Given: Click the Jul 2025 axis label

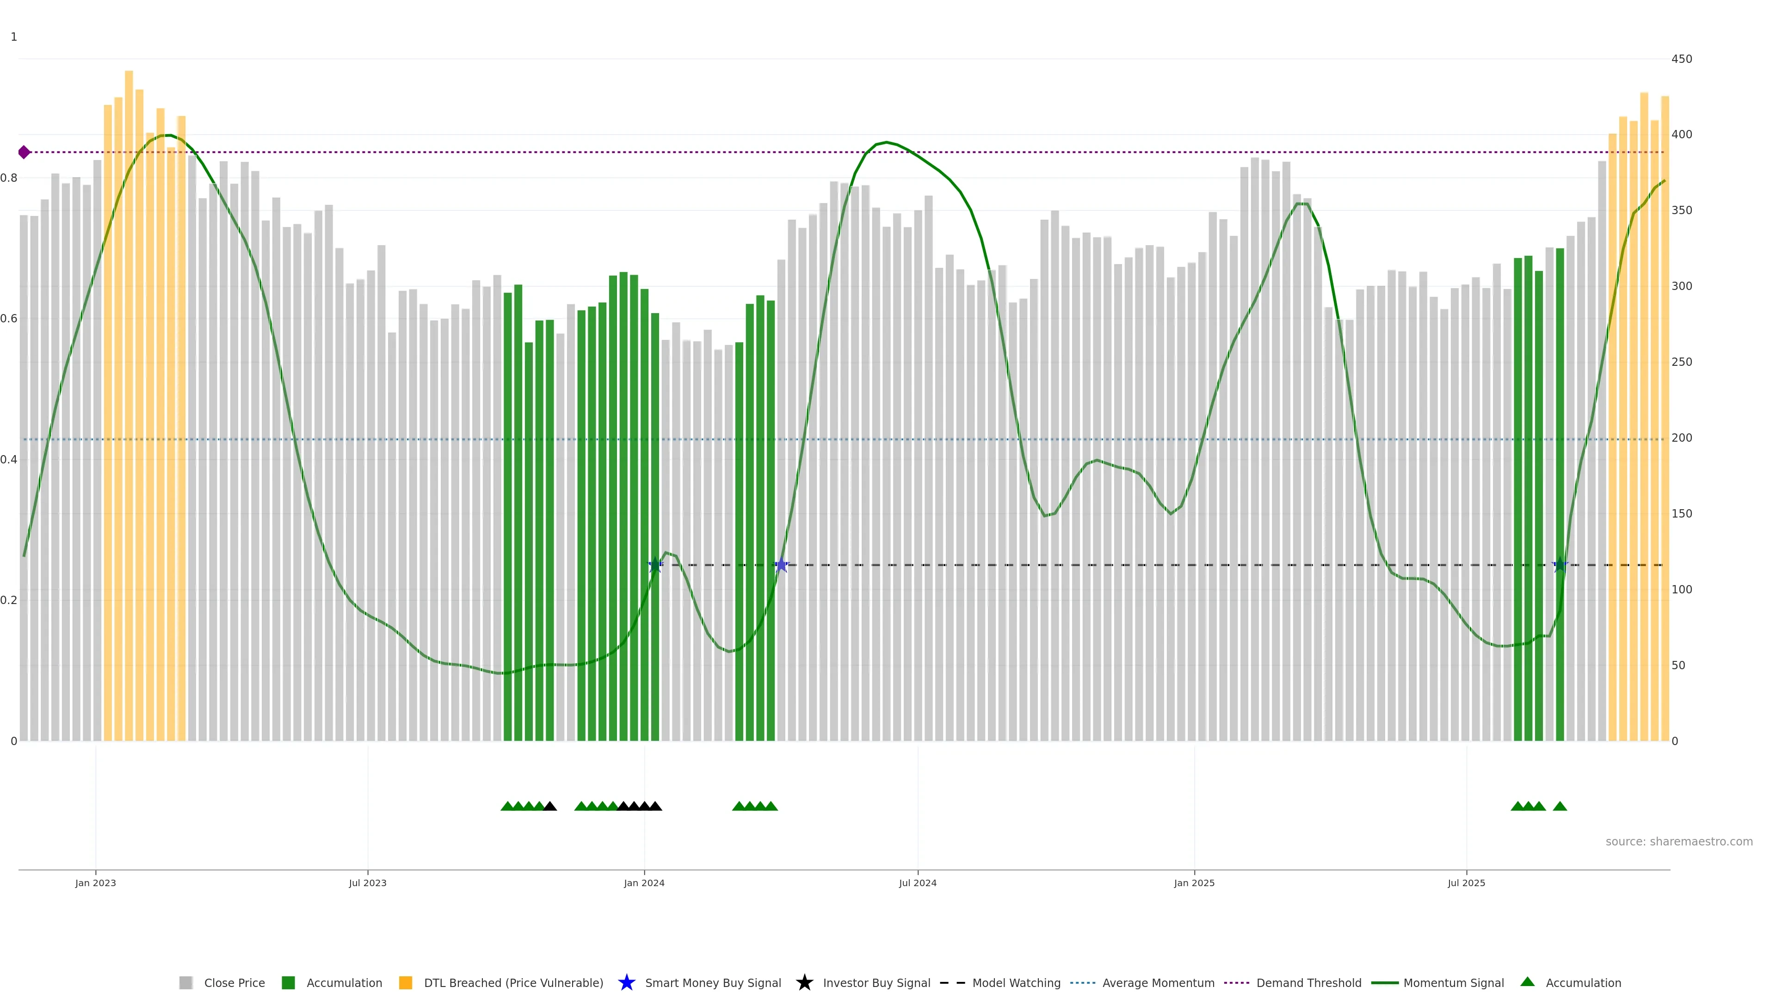Looking at the screenshot, I should (x=1467, y=882).
